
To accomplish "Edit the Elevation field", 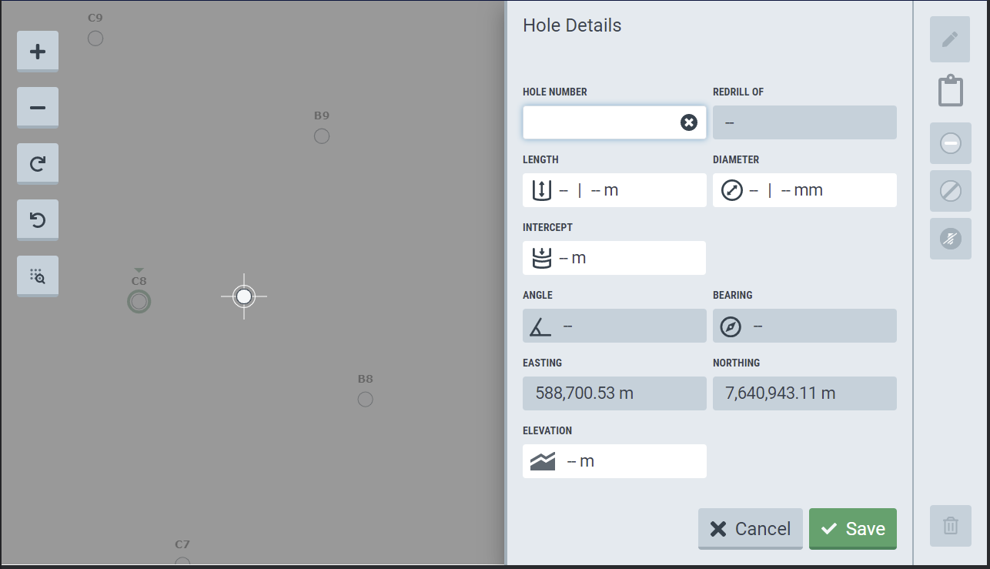I will 614,461.
